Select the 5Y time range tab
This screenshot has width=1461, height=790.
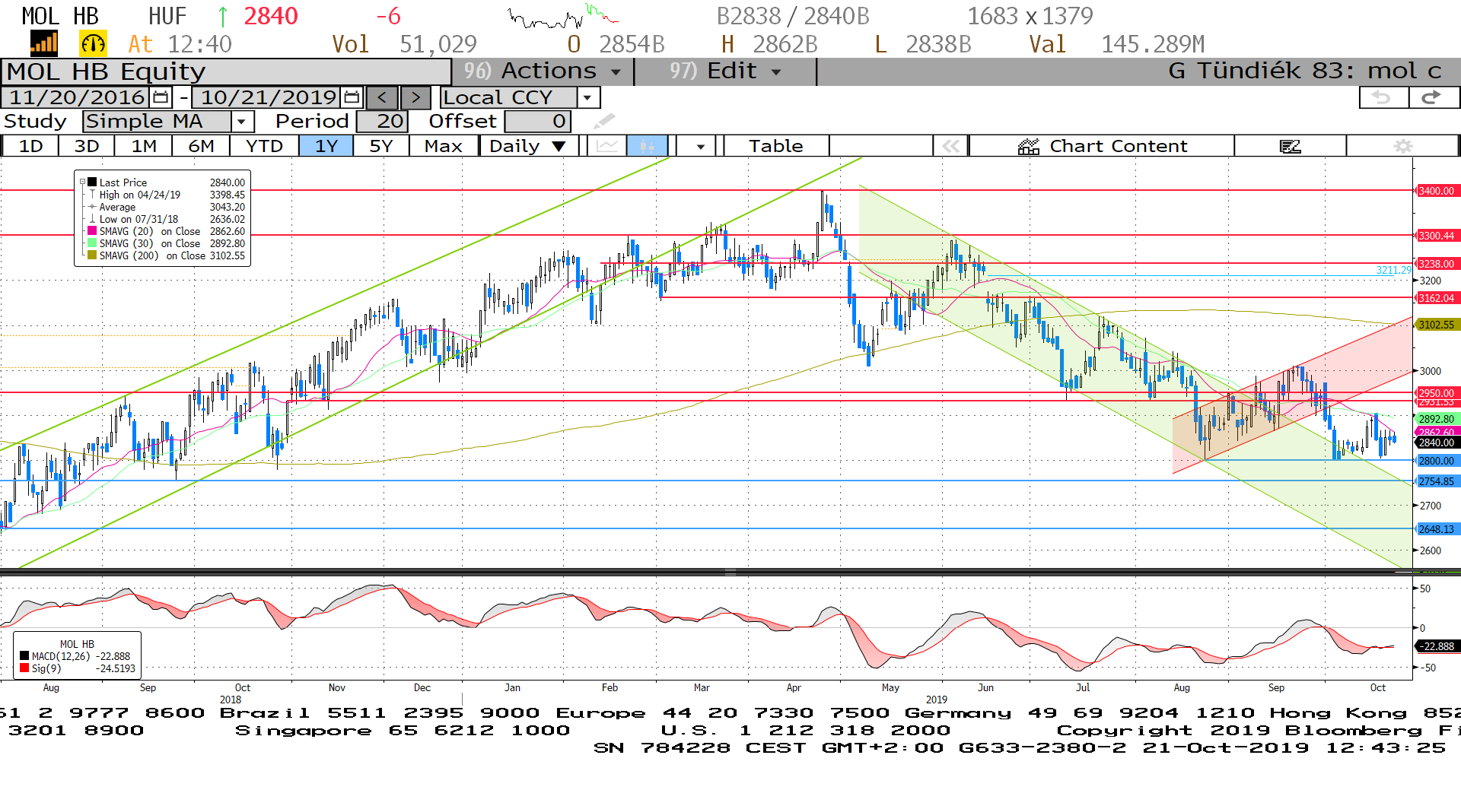click(x=380, y=146)
